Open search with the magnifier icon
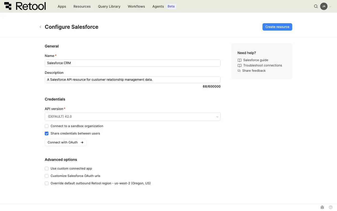337x211 pixels. click(316, 6)
